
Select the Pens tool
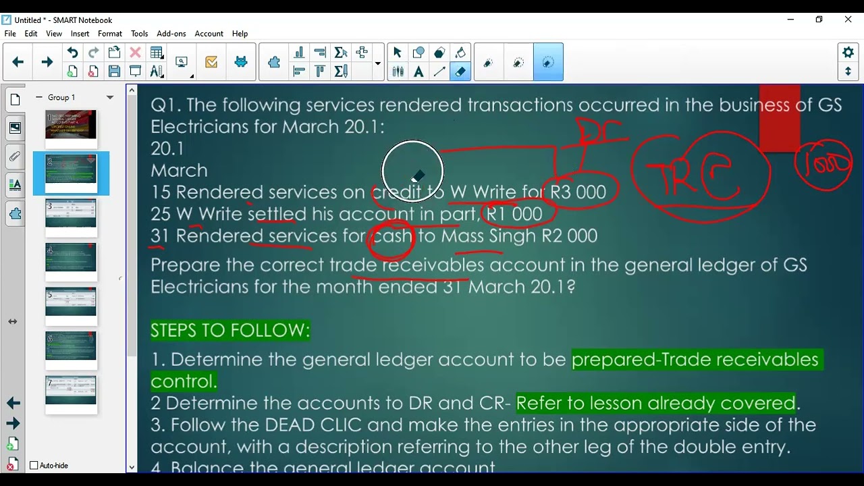pos(398,72)
